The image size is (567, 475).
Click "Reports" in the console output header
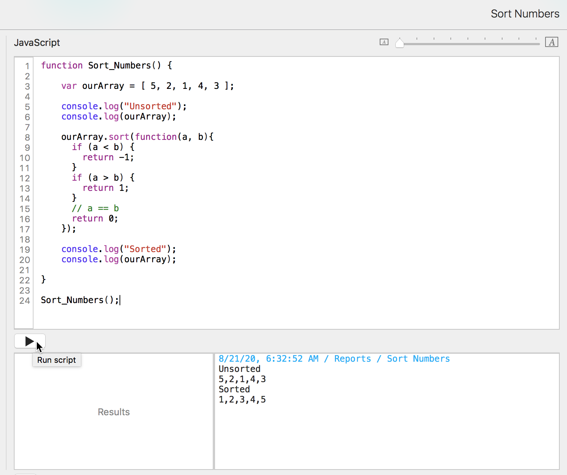coord(352,359)
